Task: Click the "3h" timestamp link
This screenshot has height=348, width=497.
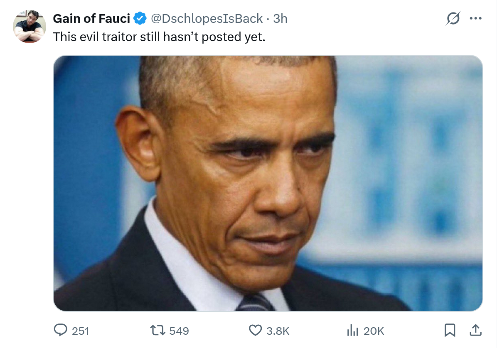Action: click(280, 19)
